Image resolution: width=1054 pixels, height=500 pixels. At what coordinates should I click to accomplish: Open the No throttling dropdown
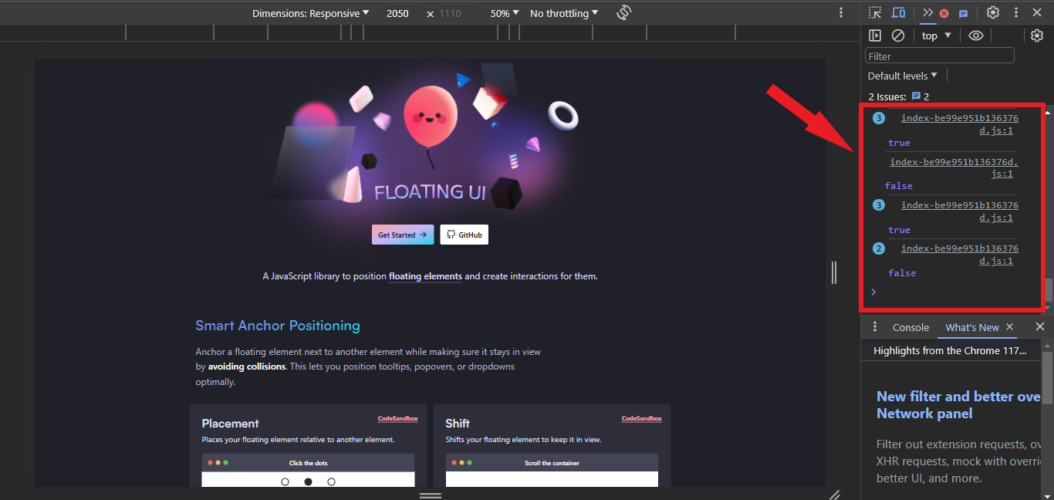(x=563, y=12)
